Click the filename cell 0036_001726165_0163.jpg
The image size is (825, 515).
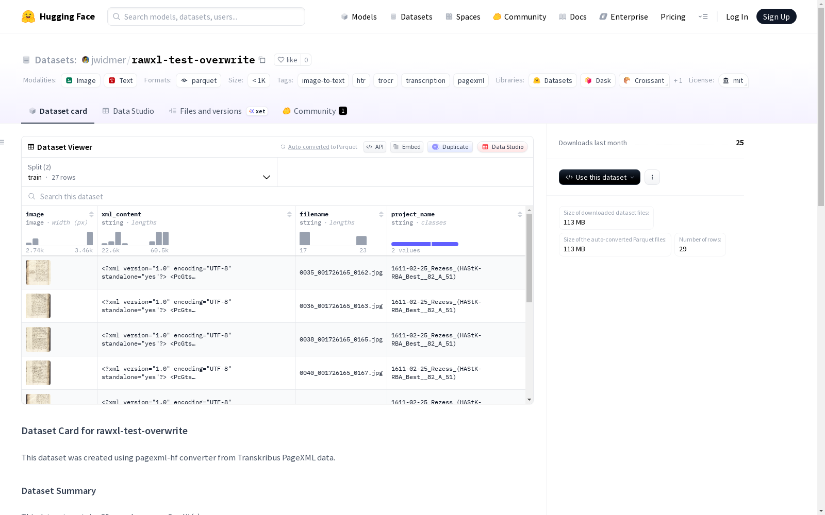(341, 306)
